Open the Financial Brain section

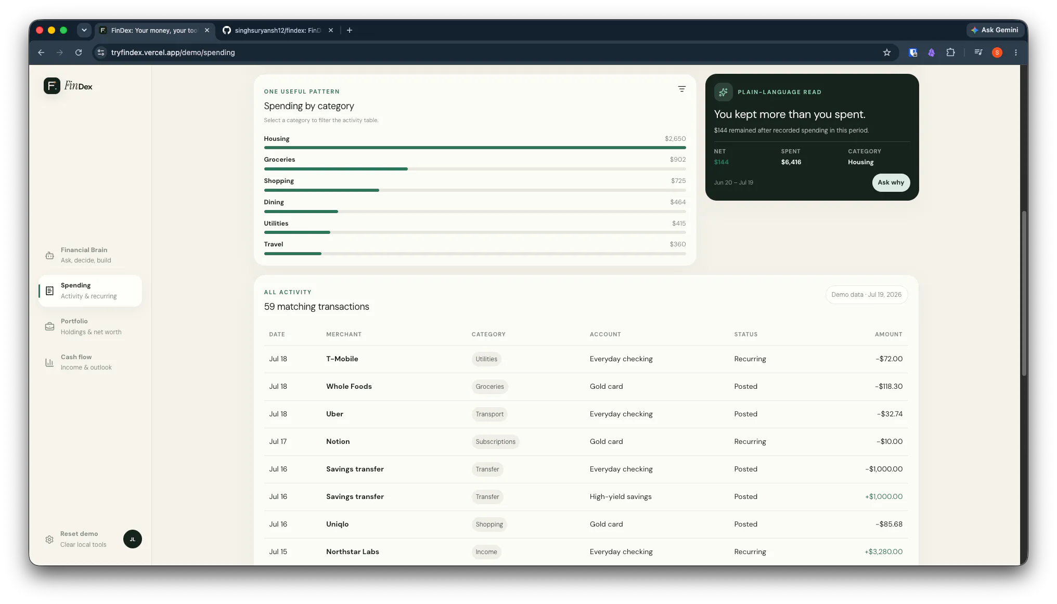90,255
